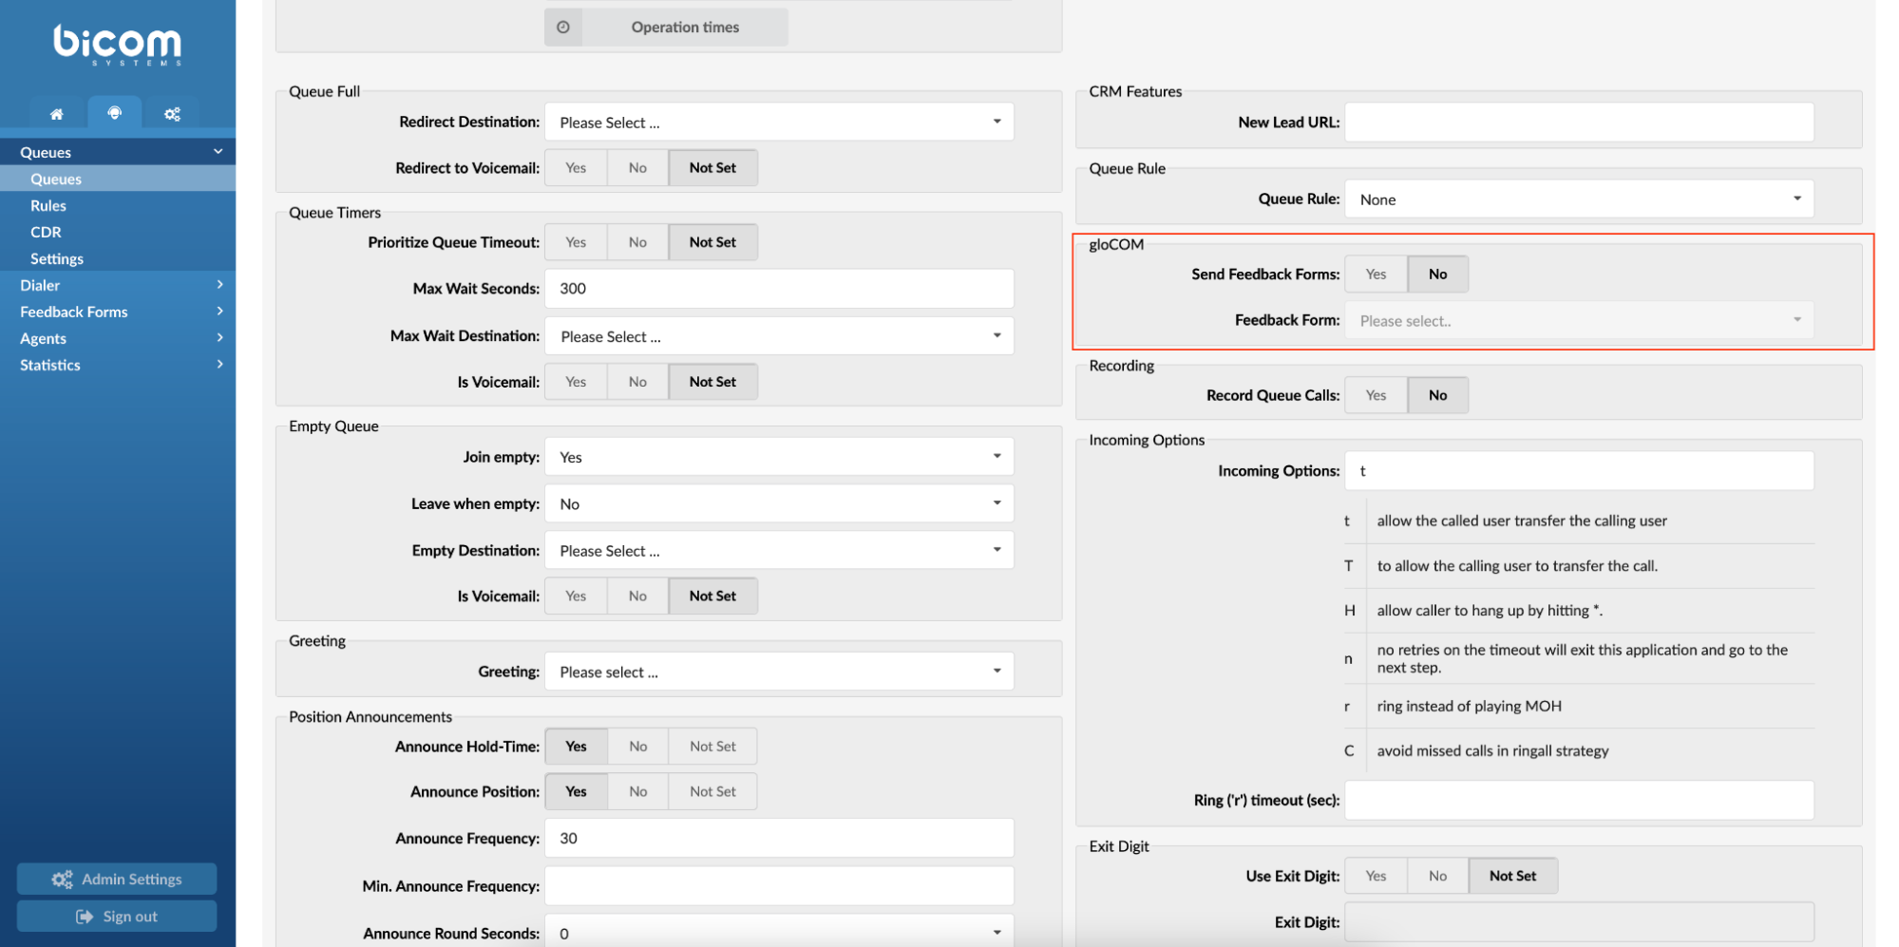
Task: Click the clock icon beside Operation times
Action: [563, 28]
